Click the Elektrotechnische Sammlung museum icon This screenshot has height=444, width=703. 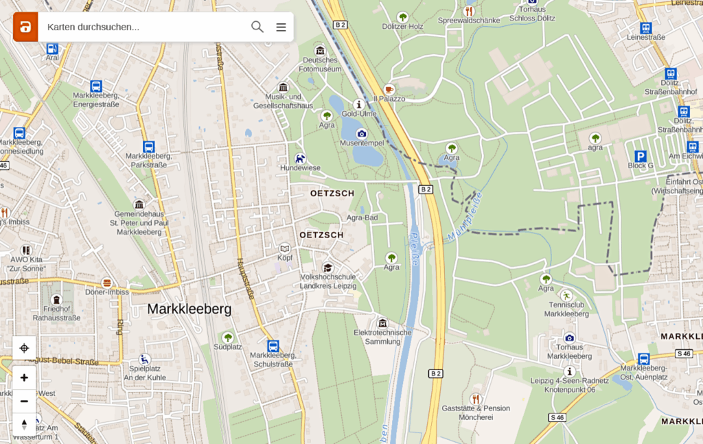click(x=382, y=323)
